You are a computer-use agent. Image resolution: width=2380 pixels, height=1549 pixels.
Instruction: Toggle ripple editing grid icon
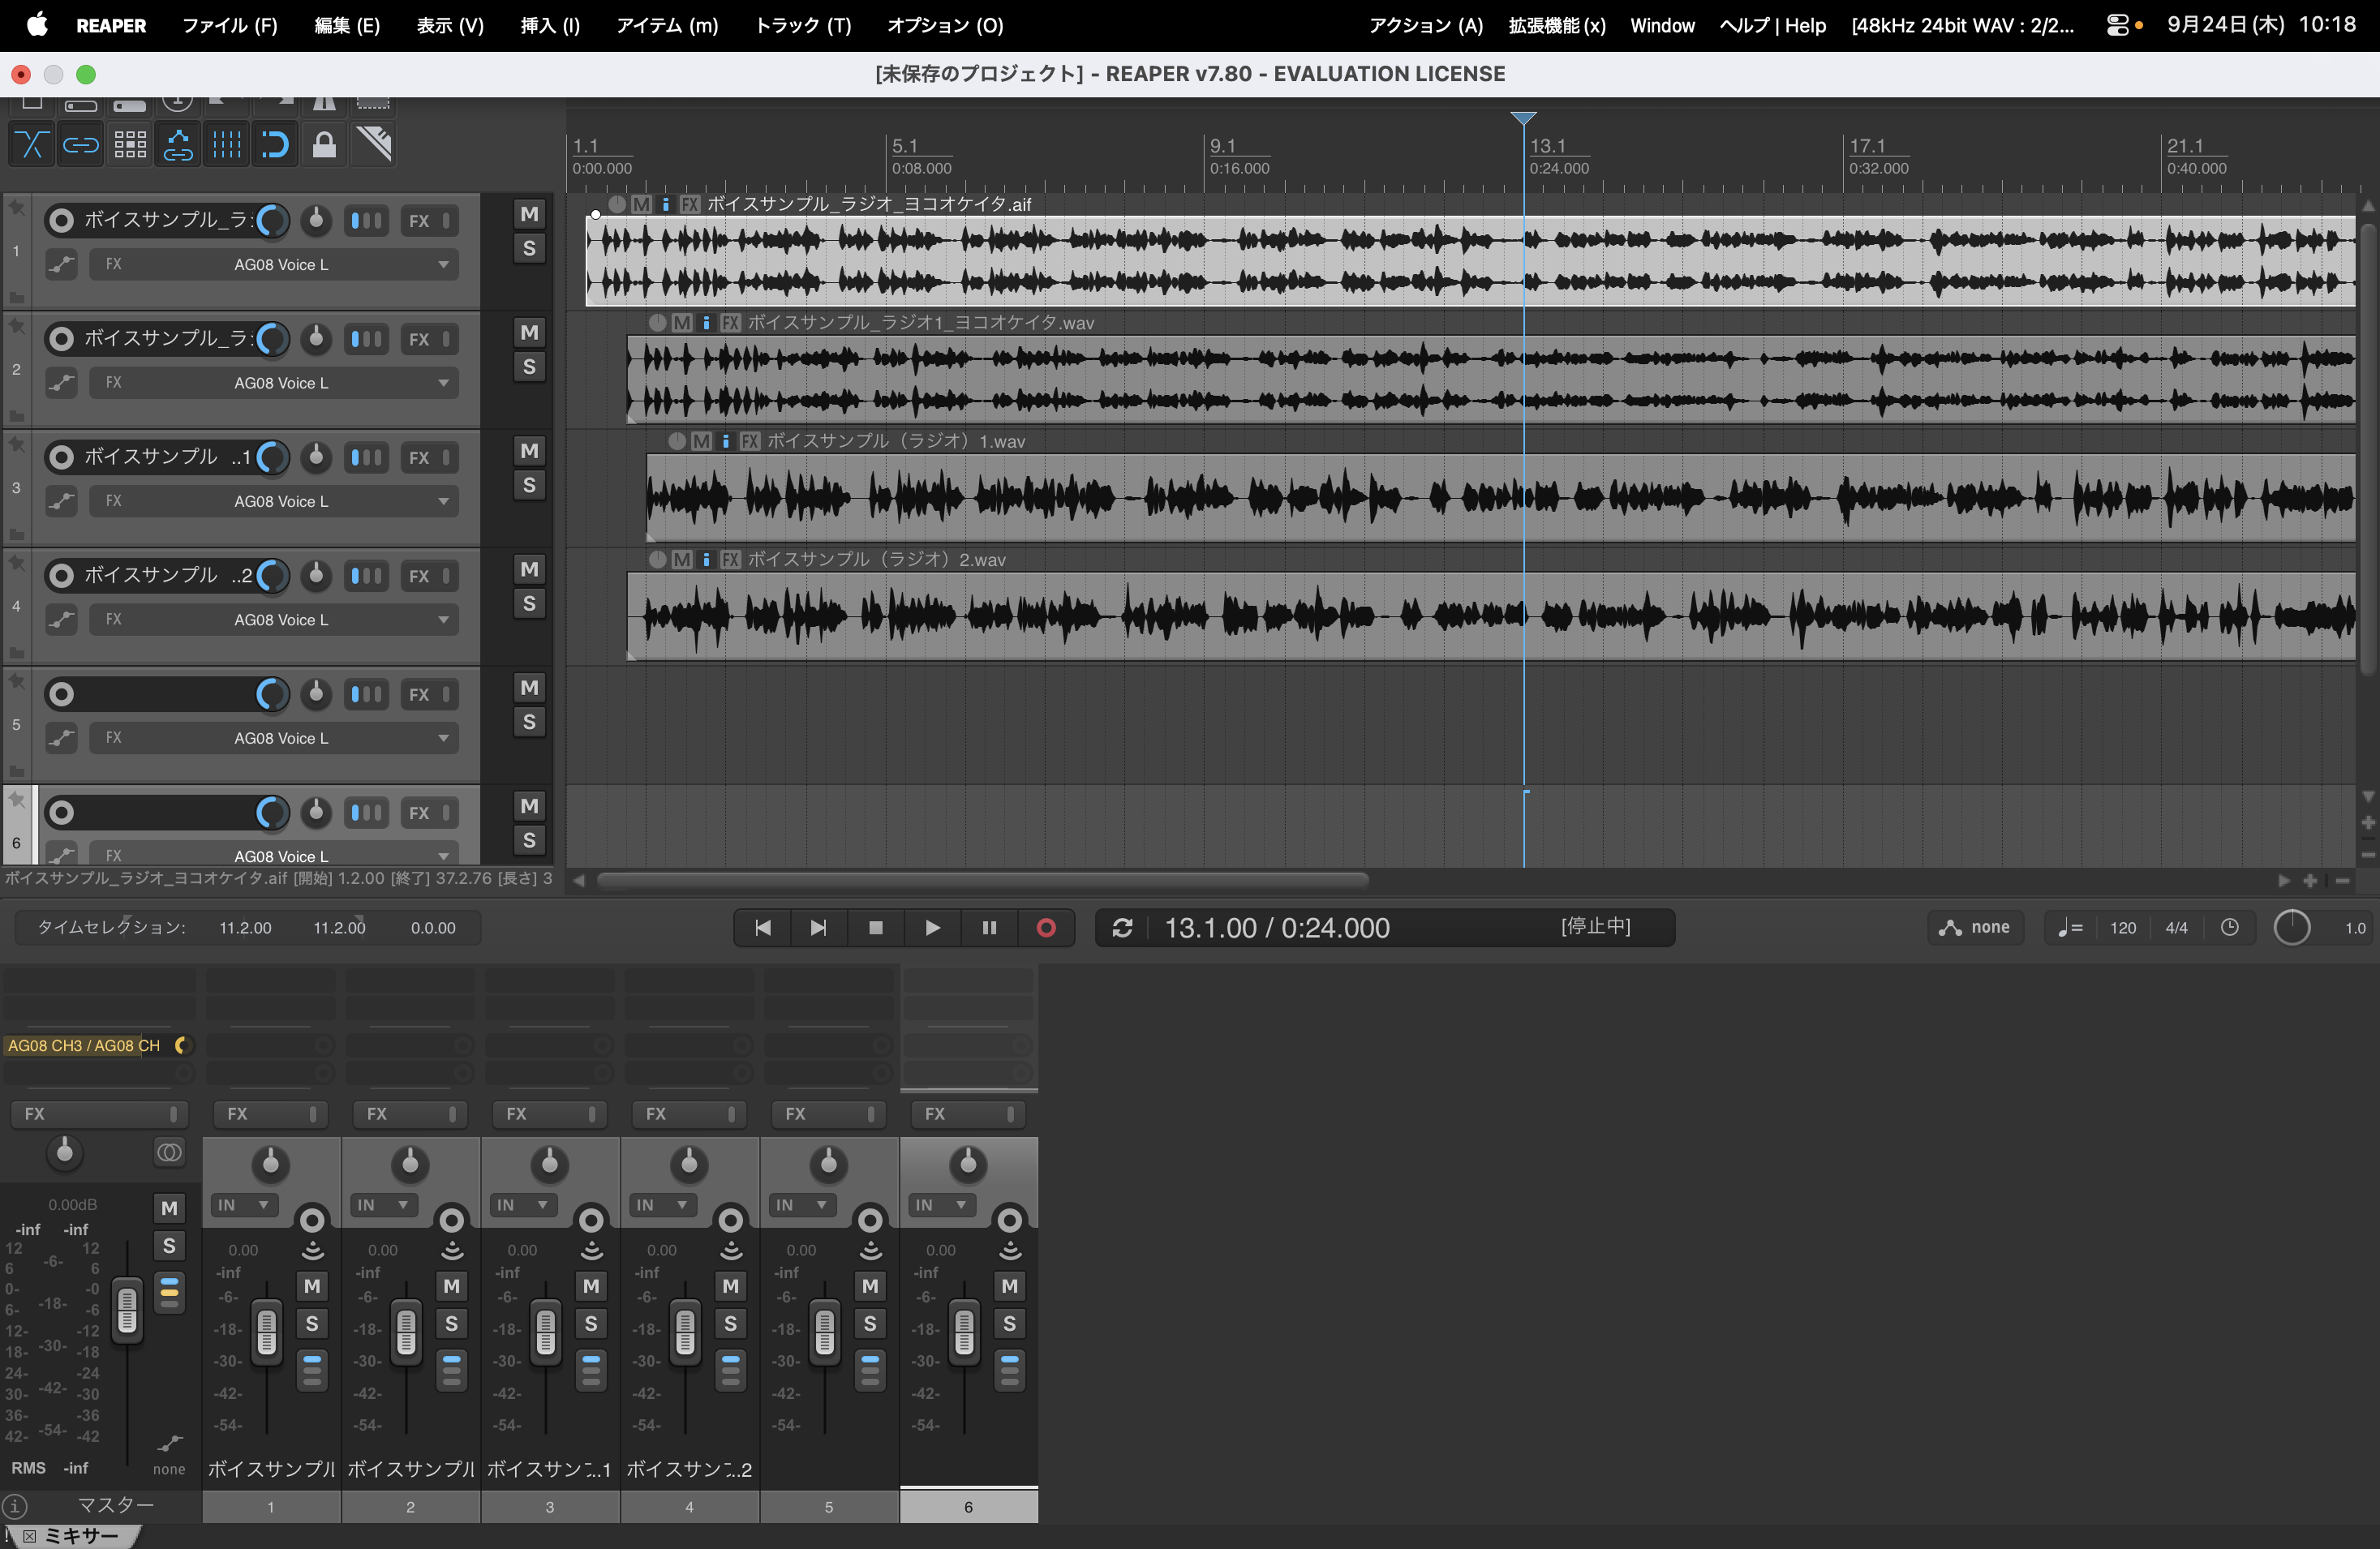(x=130, y=145)
